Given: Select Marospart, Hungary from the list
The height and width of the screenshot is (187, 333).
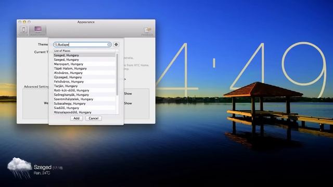Looking at the screenshot, I should 84,64.
